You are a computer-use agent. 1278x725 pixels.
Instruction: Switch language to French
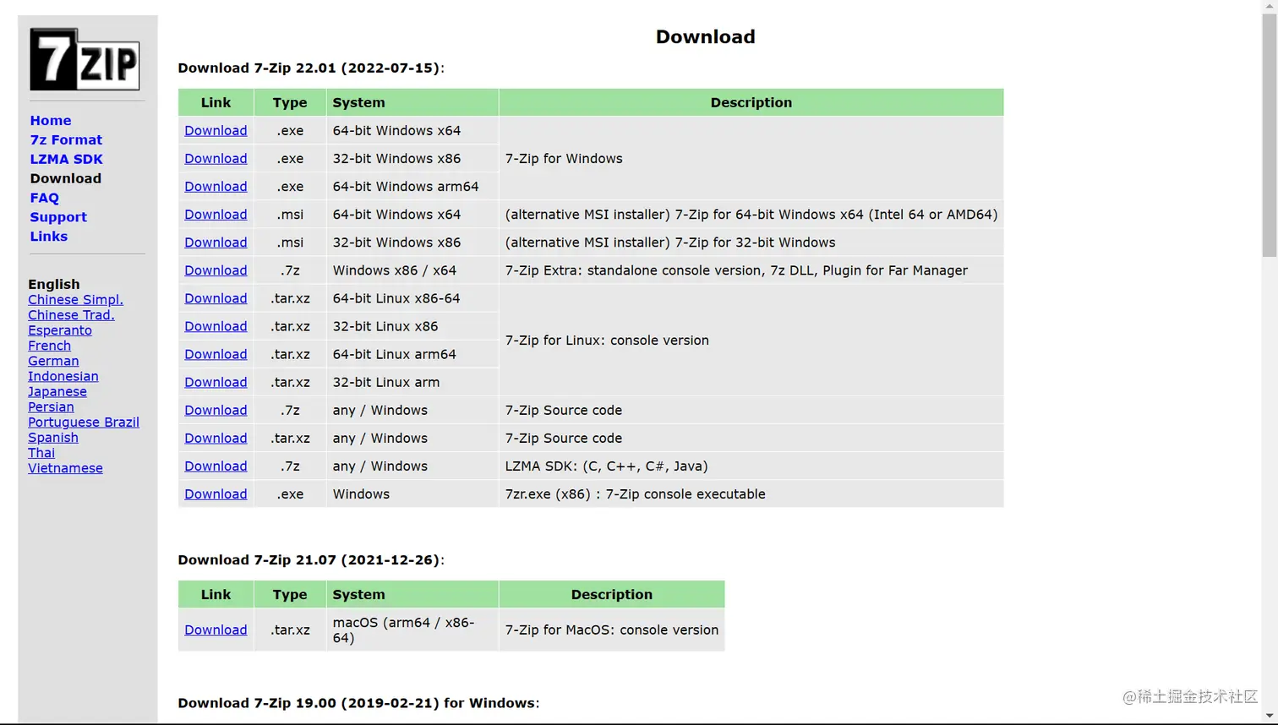[x=49, y=346]
